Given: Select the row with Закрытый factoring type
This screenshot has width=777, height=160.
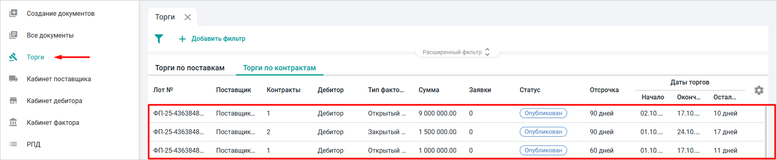Looking at the screenshot, I should (x=387, y=132).
